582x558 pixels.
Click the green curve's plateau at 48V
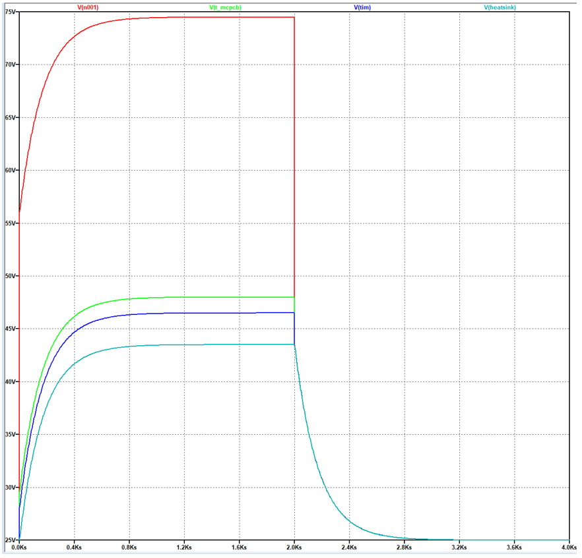(x=198, y=297)
